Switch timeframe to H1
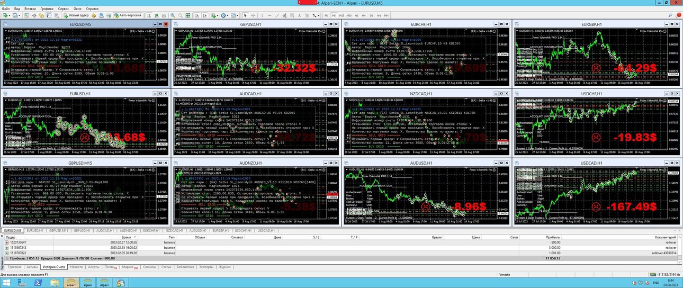Image resolution: width=683 pixels, height=288 pixels. [x=356, y=15]
